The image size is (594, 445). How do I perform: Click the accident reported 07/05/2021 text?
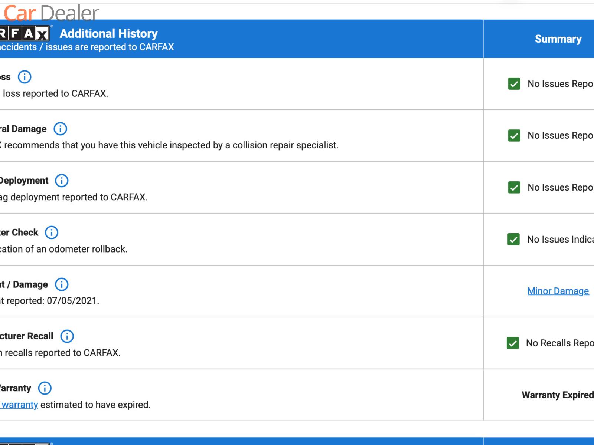(49, 301)
